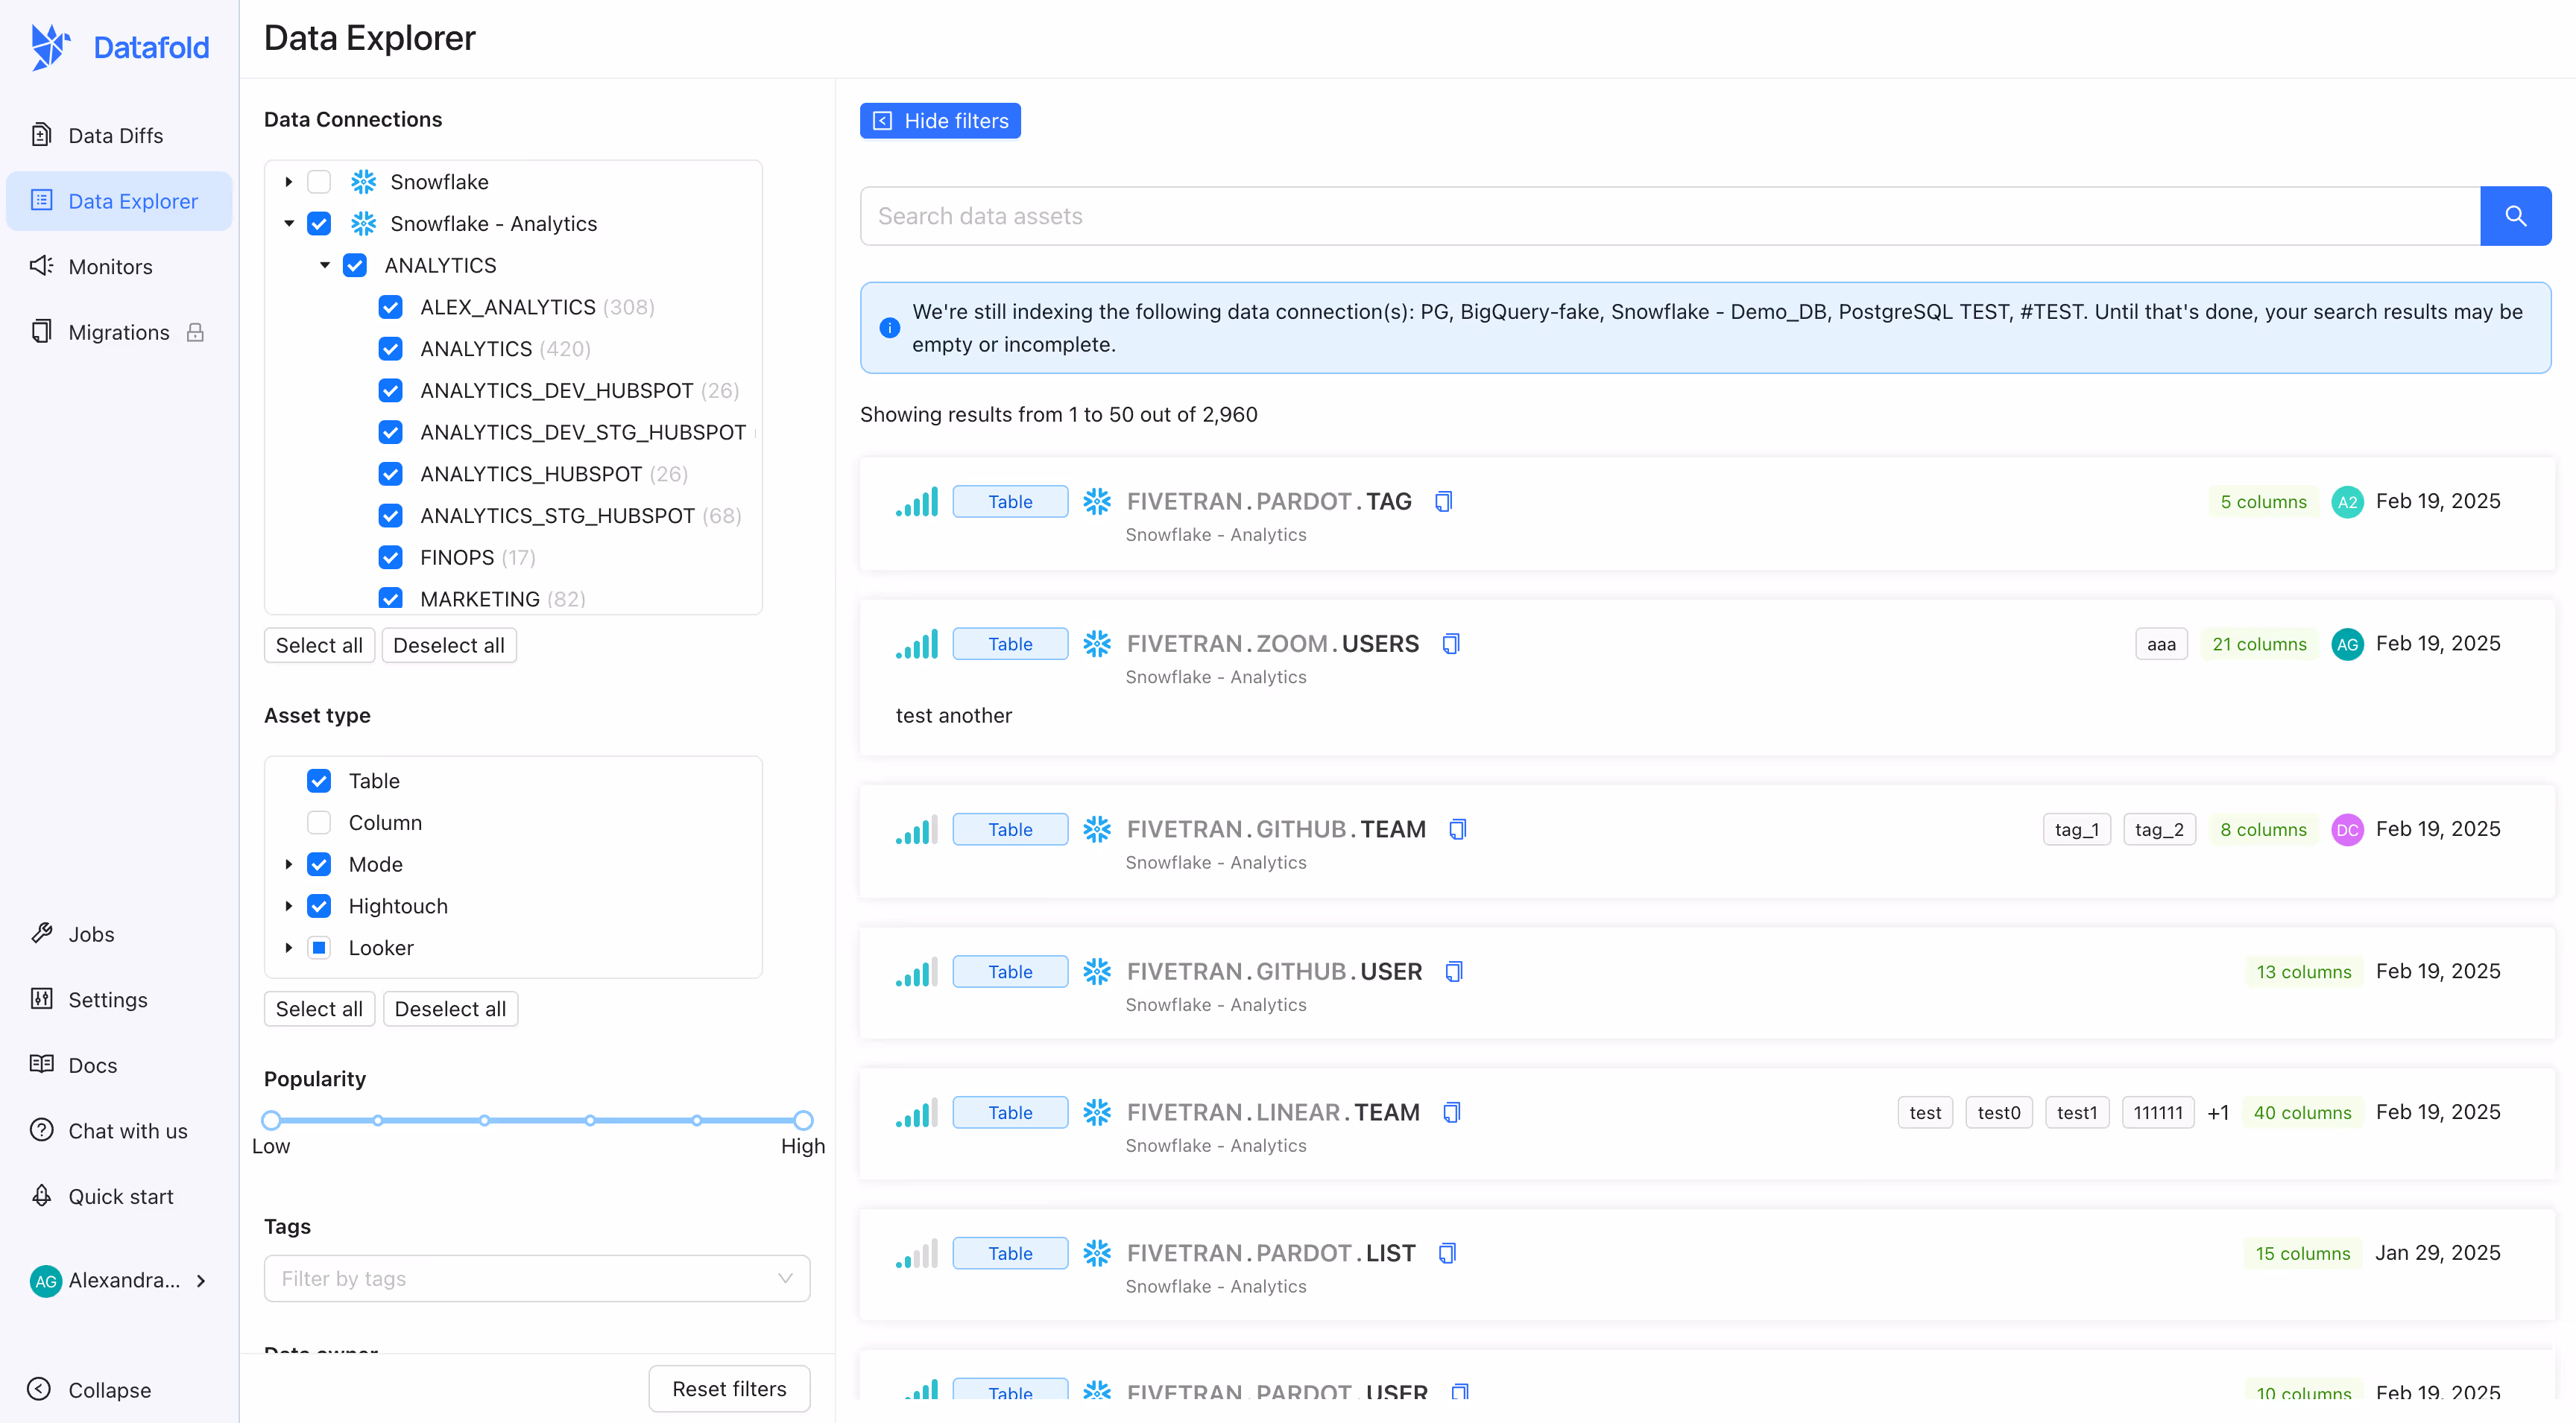Copy the FIVETRAN.GITHUB.USER table name
2576x1423 pixels.
[1454, 972]
